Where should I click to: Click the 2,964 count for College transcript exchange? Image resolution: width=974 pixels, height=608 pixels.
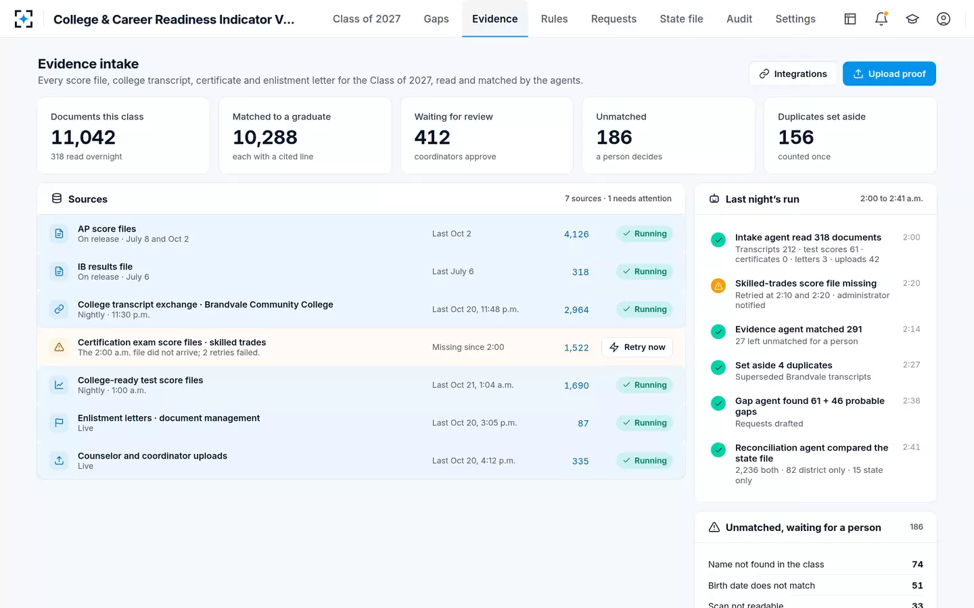576,309
